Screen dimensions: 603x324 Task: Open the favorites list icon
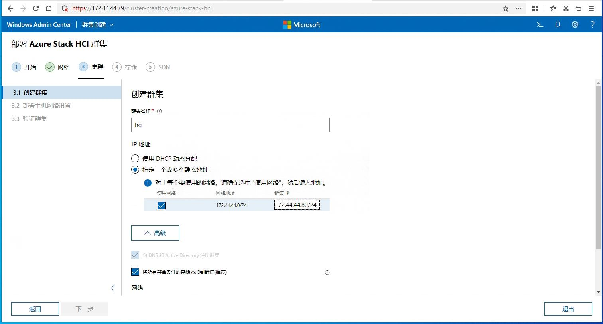click(553, 8)
